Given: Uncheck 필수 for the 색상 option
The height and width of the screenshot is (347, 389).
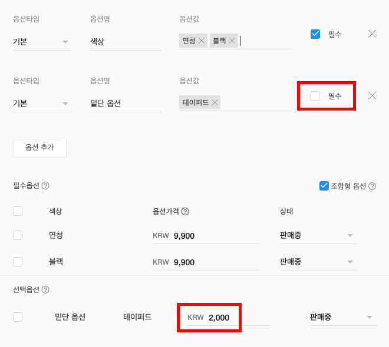Looking at the screenshot, I should click(x=315, y=34).
